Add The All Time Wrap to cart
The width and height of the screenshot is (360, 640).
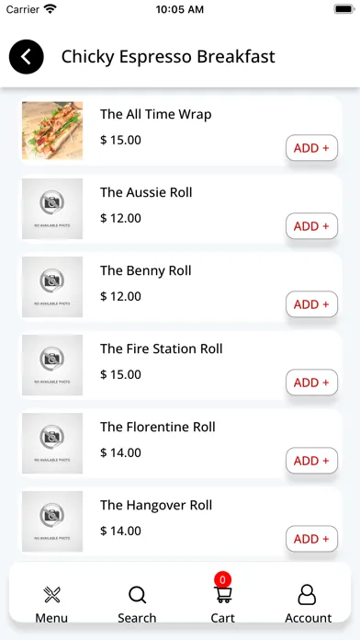(312, 148)
